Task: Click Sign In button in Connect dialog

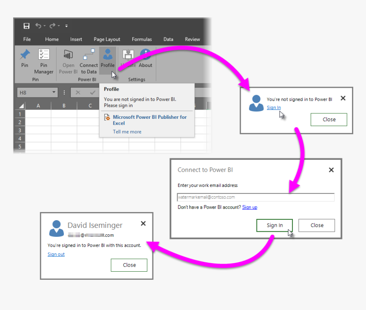Action: click(x=274, y=225)
